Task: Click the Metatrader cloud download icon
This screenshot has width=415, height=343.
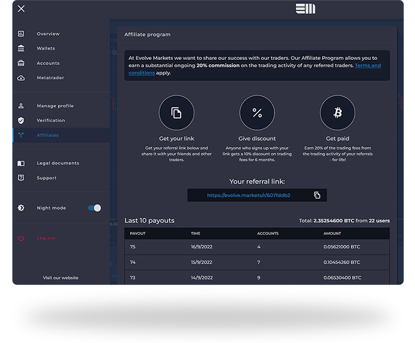Action: pyautogui.click(x=21, y=78)
